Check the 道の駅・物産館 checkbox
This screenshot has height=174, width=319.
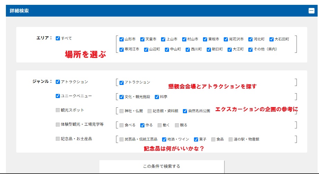230,139
